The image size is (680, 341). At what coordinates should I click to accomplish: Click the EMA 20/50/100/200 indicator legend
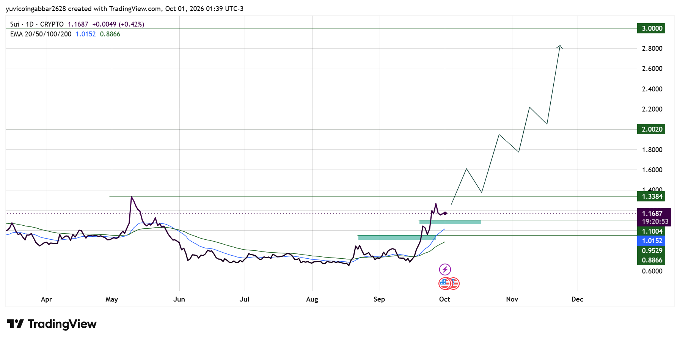(x=41, y=34)
